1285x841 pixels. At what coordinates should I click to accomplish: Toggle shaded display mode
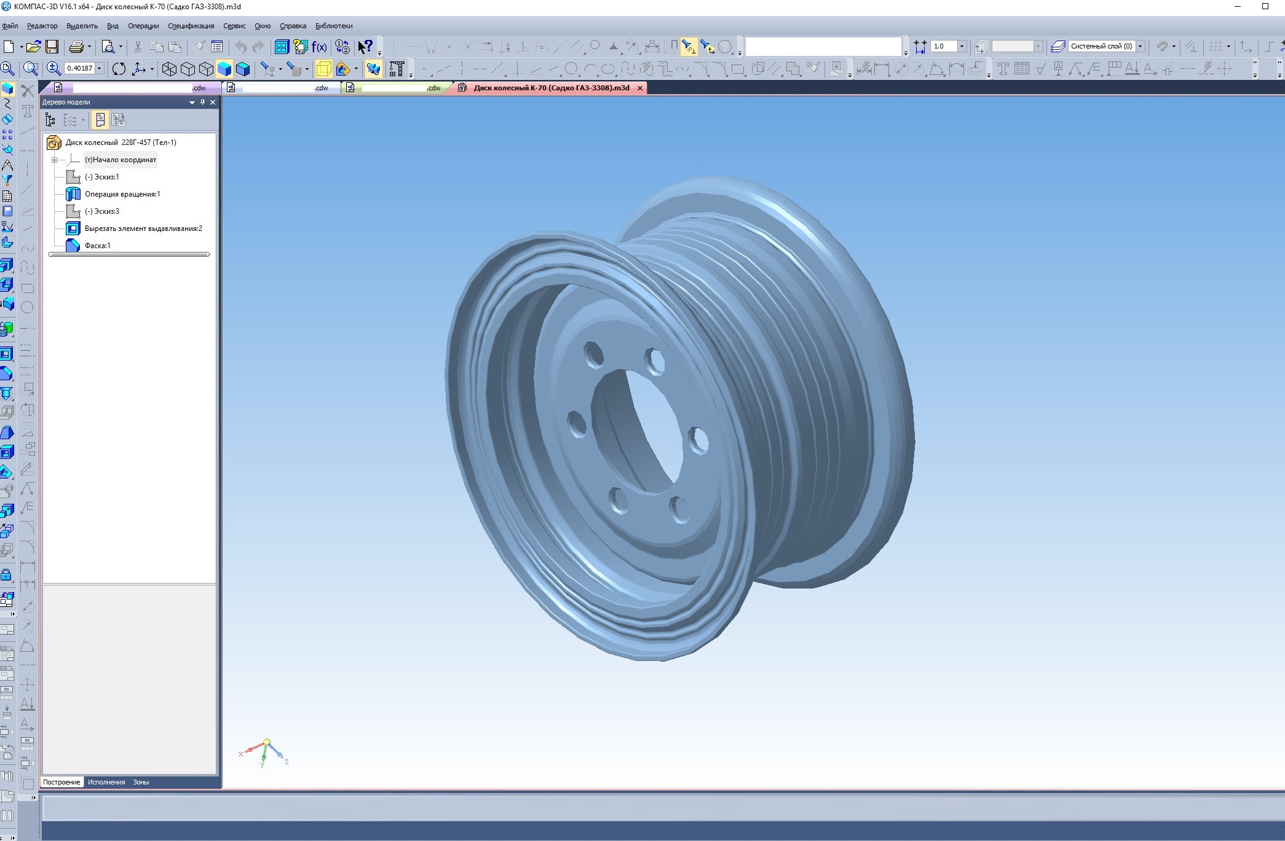tap(224, 69)
